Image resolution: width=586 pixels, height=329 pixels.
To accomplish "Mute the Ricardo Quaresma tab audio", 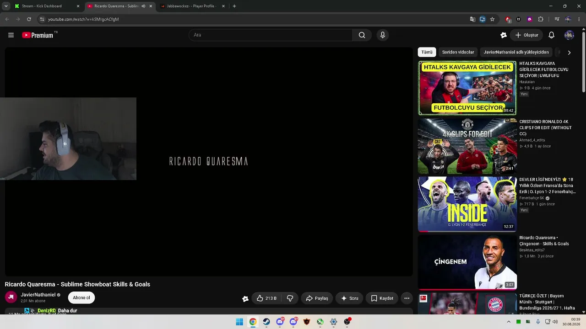I will 143,6.
